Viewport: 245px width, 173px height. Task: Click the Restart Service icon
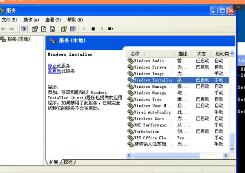click(x=111, y=29)
